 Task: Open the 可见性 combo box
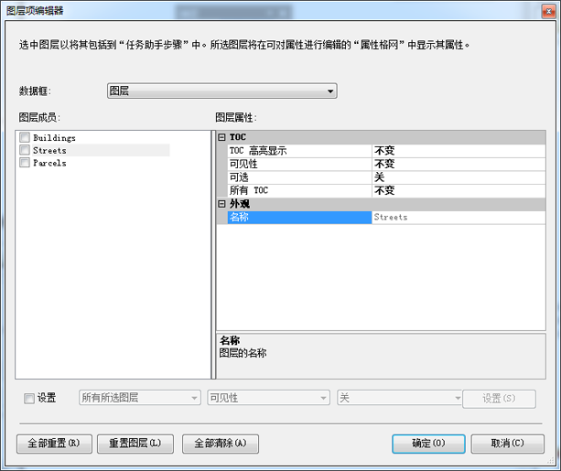click(x=268, y=398)
